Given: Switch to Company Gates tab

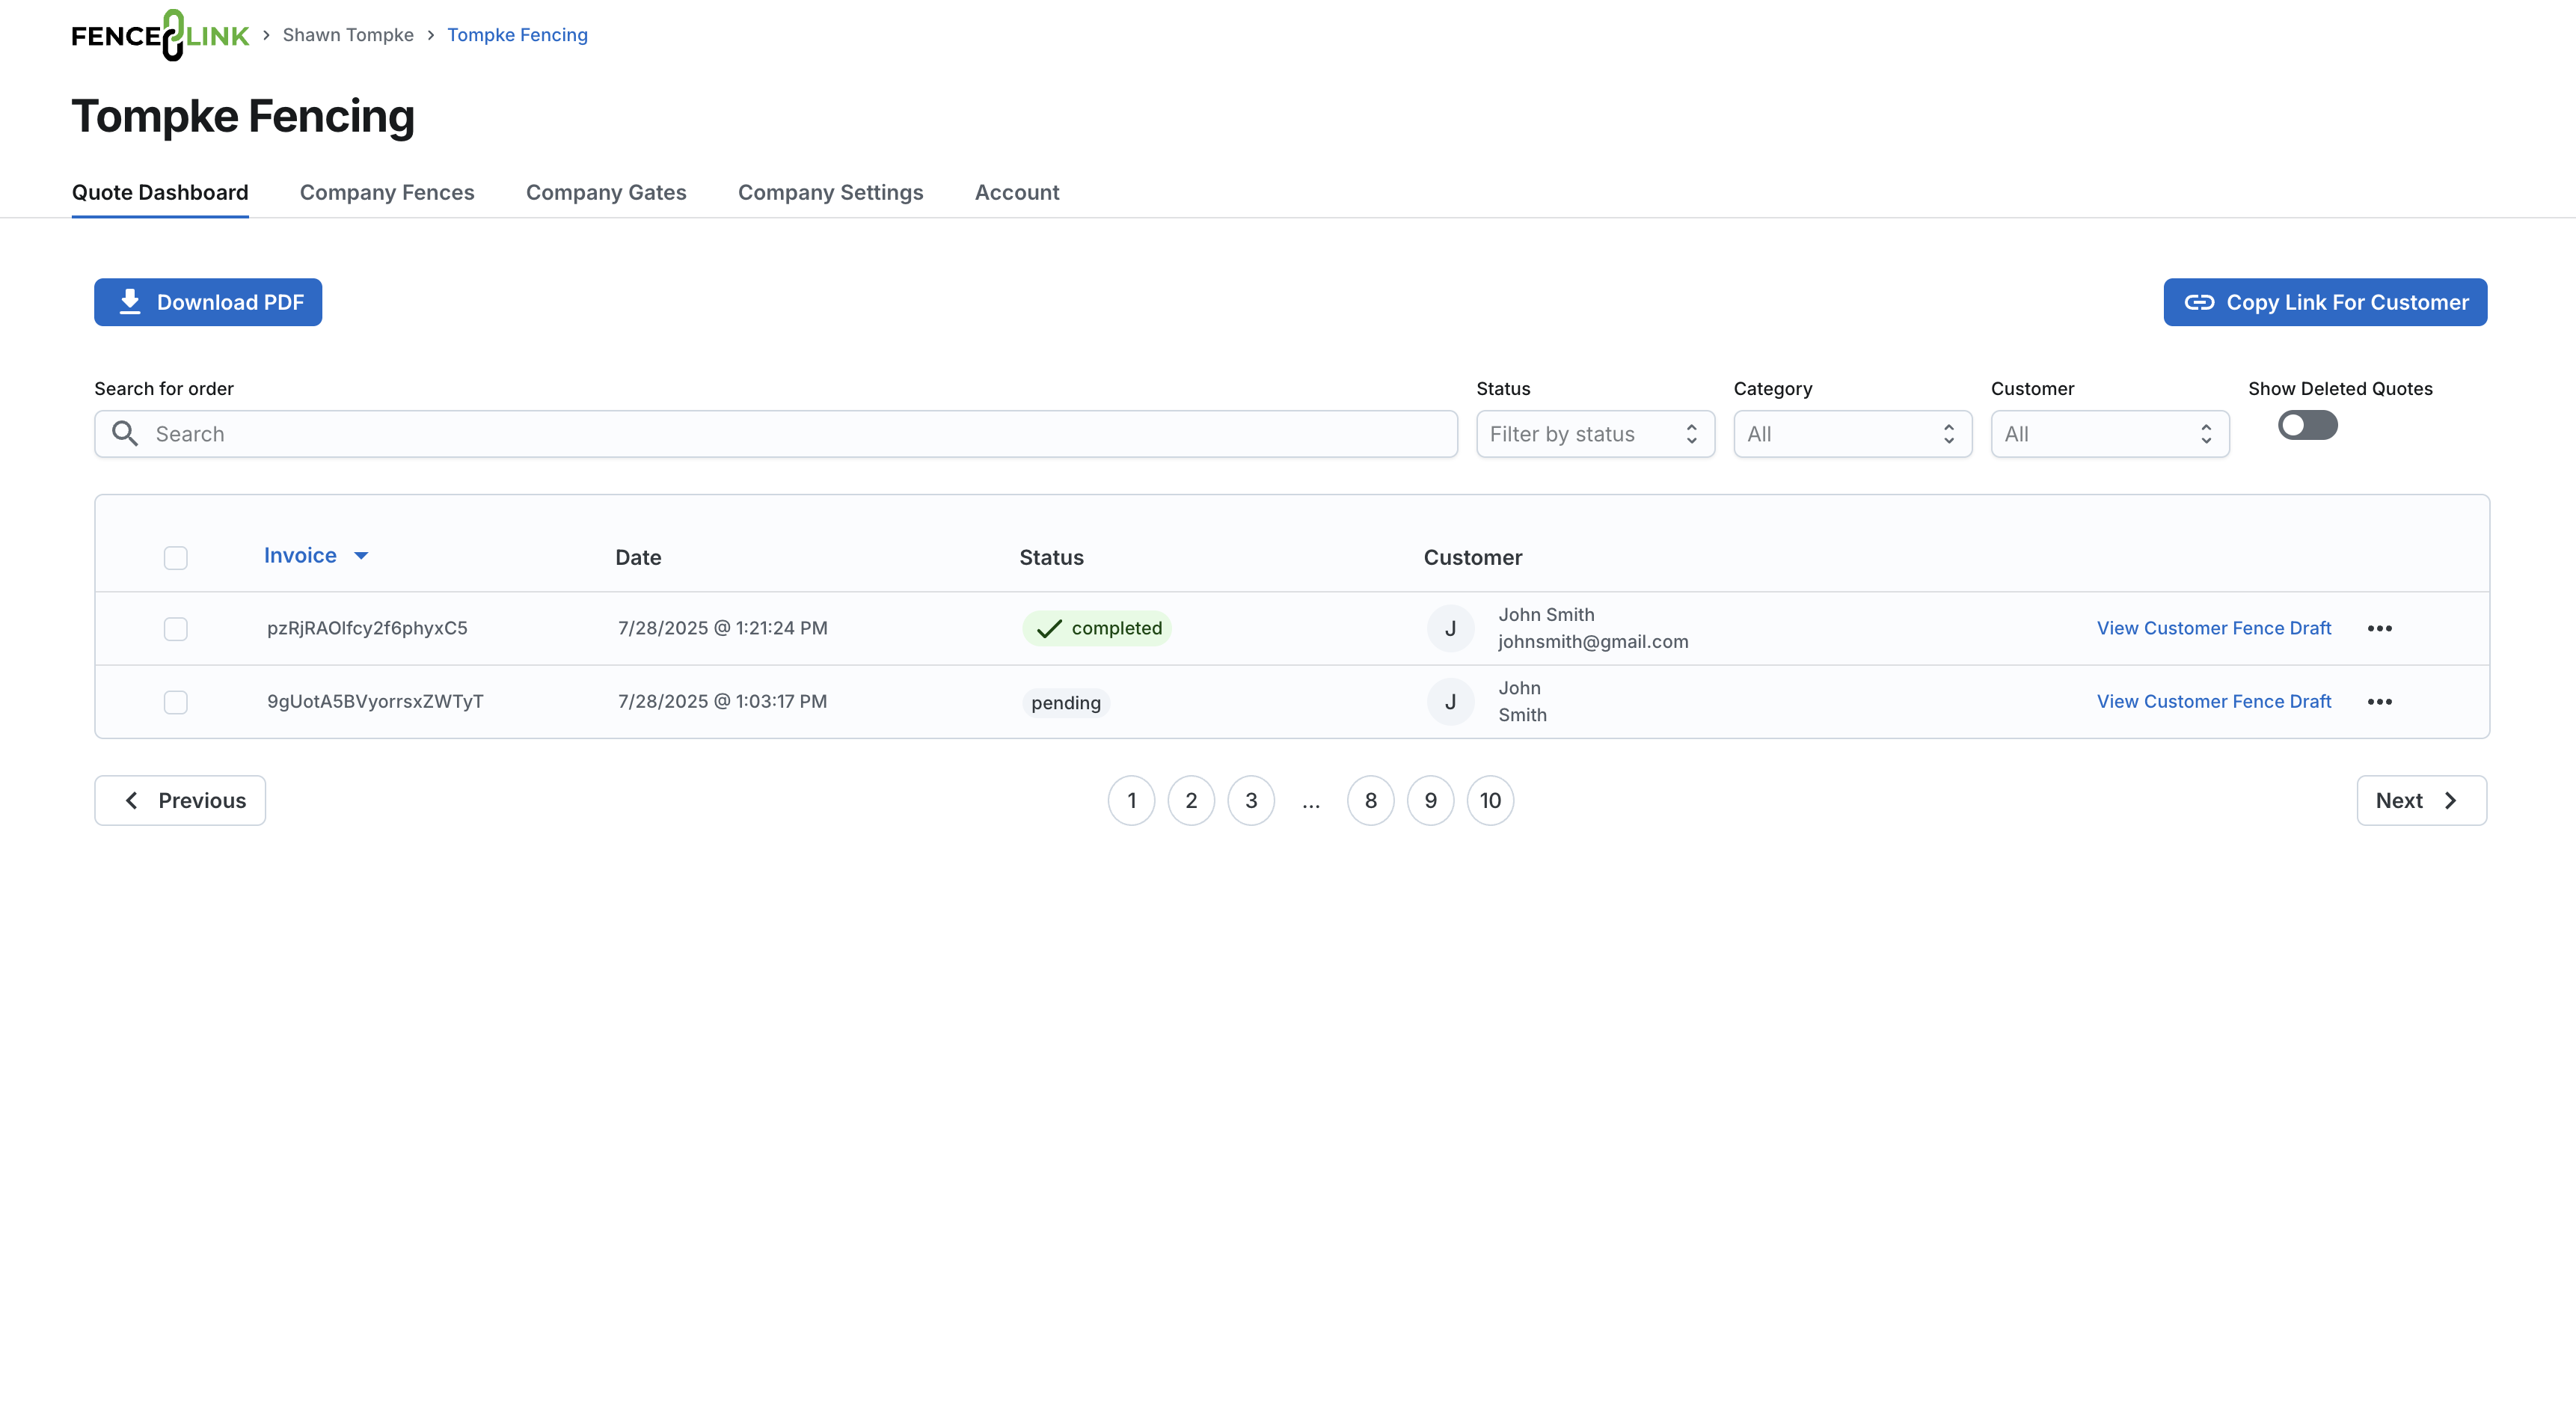Looking at the screenshot, I should (x=606, y=192).
